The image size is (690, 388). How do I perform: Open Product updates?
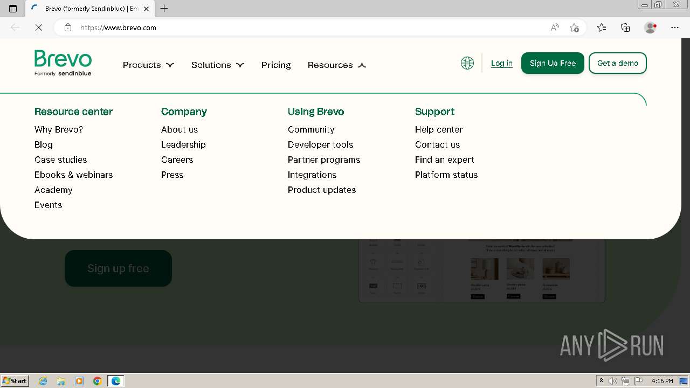tap(322, 190)
